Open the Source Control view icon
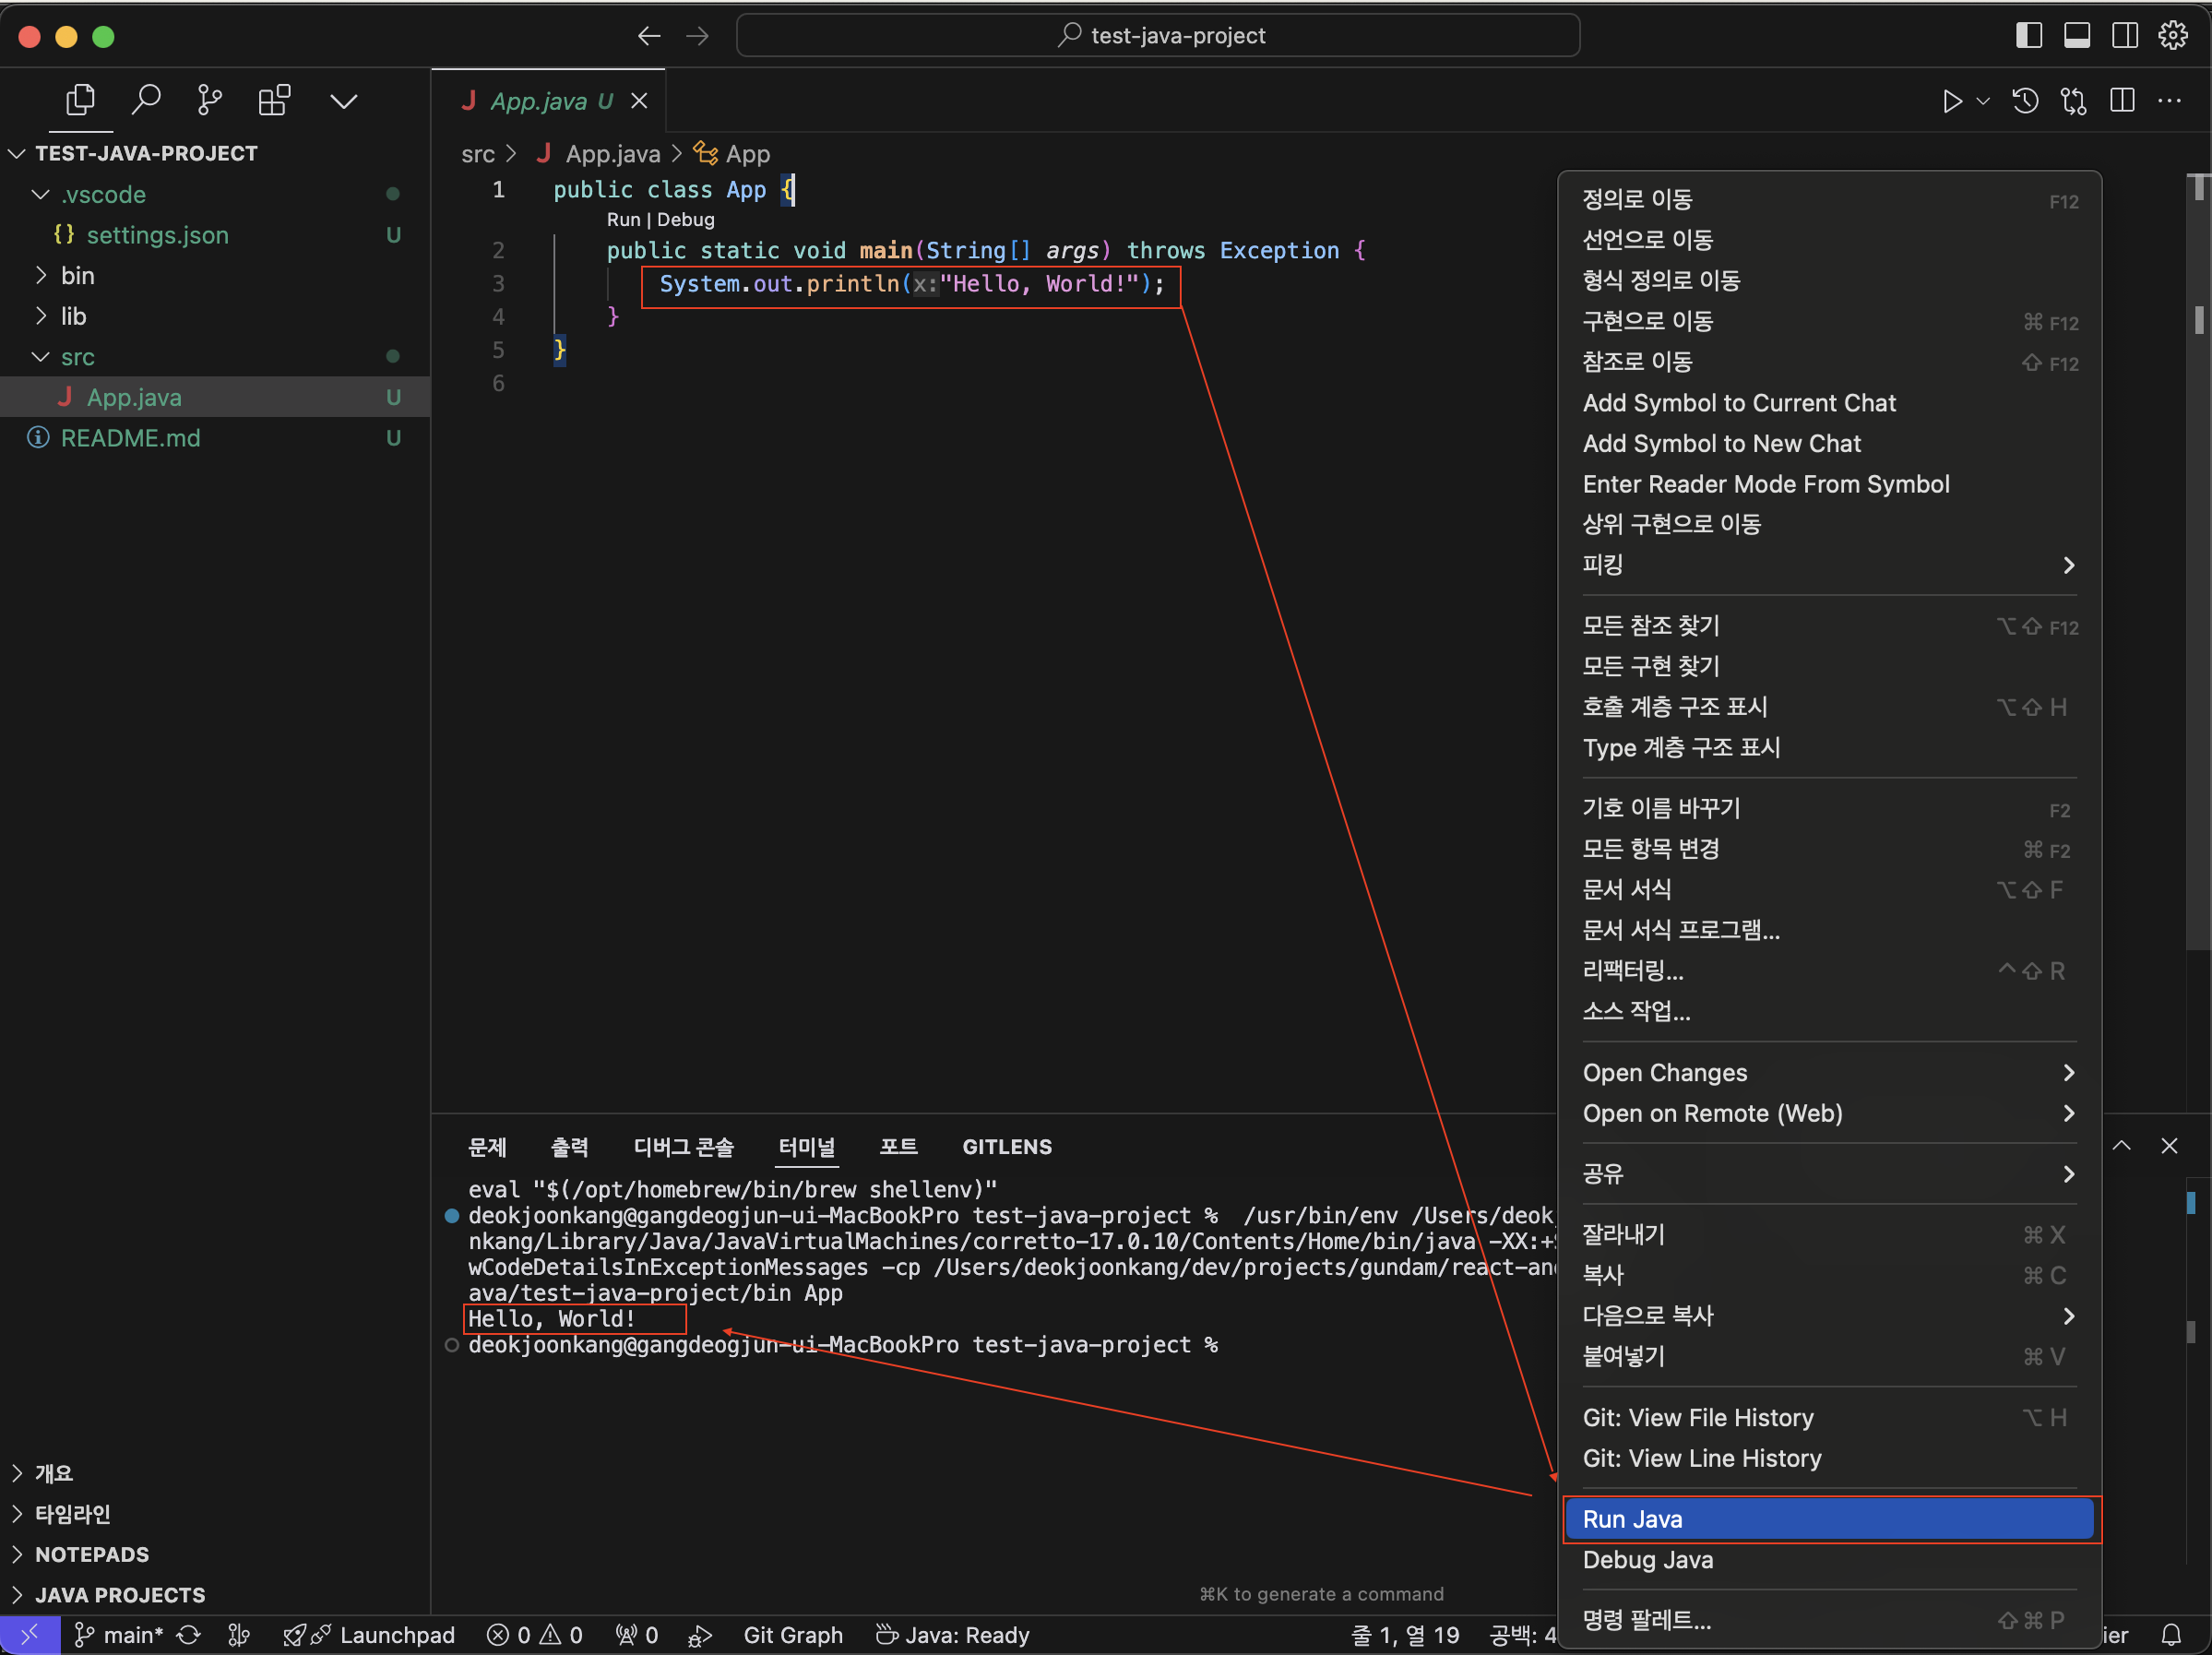The image size is (2212, 1655). [210, 100]
